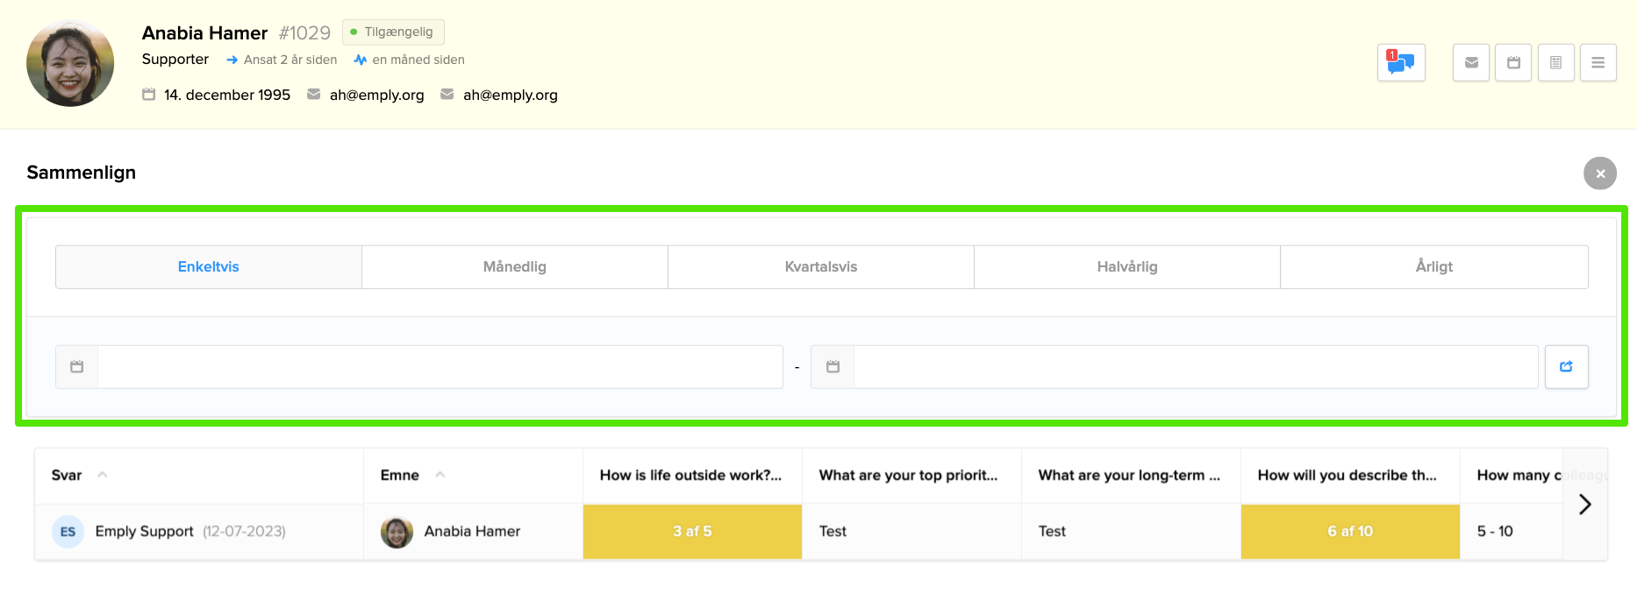Click Anabia Hamer's profile photo
This screenshot has width=1637, height=601.
70,63
